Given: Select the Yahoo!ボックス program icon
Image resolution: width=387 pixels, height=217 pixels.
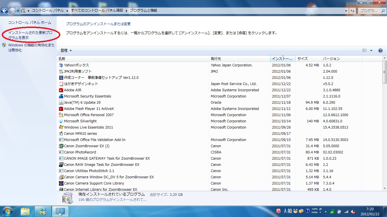Looking at the screenshot, I should 61,65.
